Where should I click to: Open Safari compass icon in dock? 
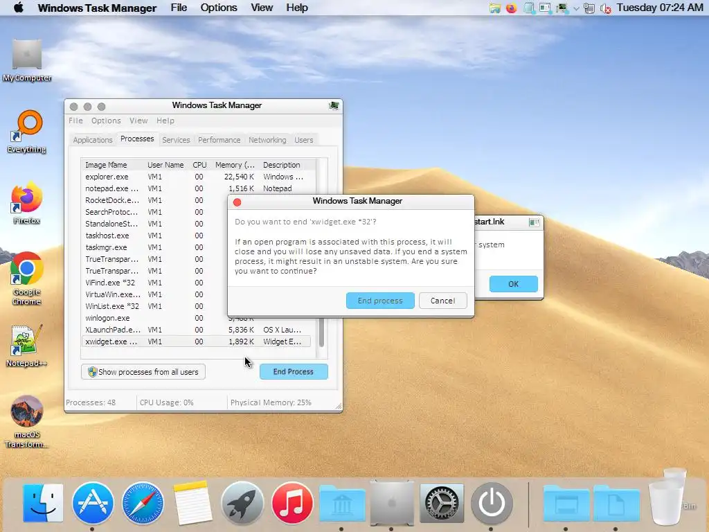click(143, 503)
